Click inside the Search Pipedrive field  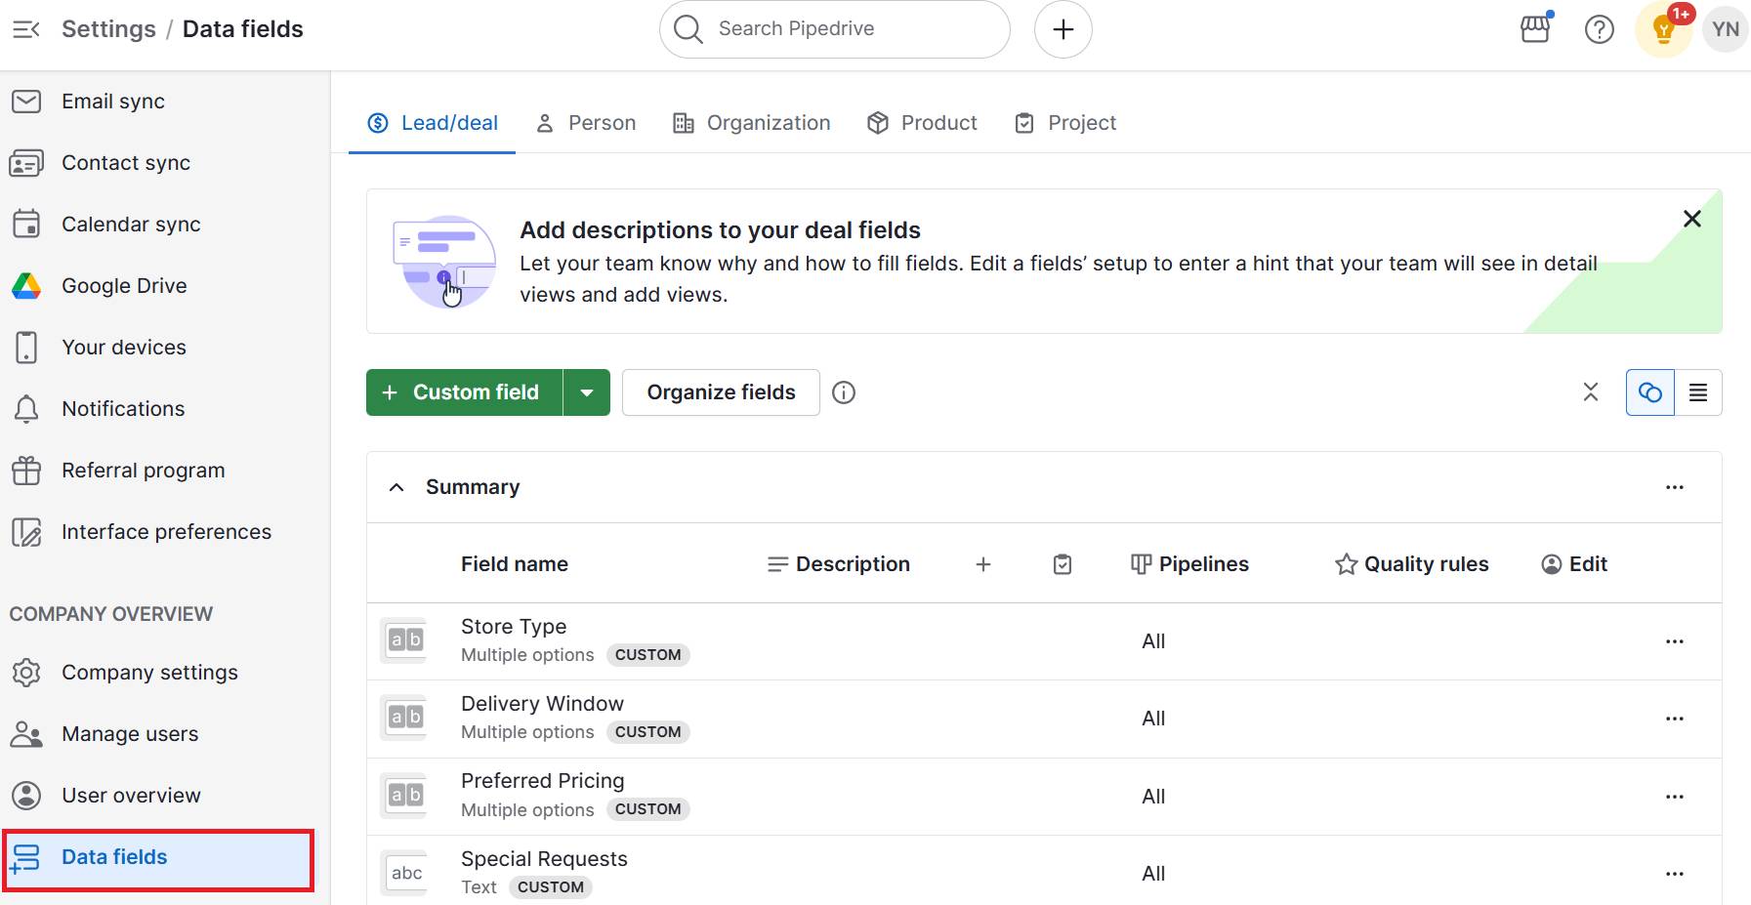834,28
